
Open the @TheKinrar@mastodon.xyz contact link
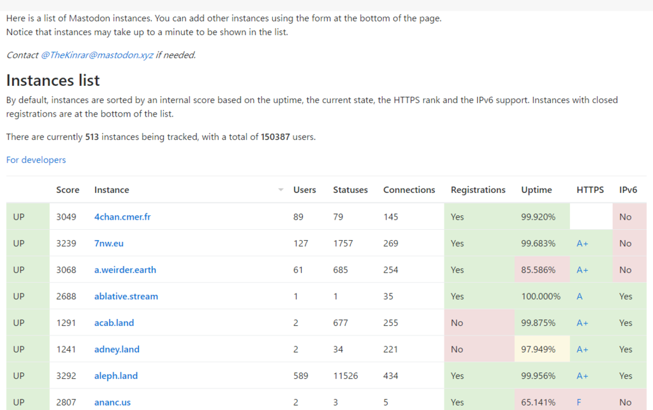[x=97, y=55]
